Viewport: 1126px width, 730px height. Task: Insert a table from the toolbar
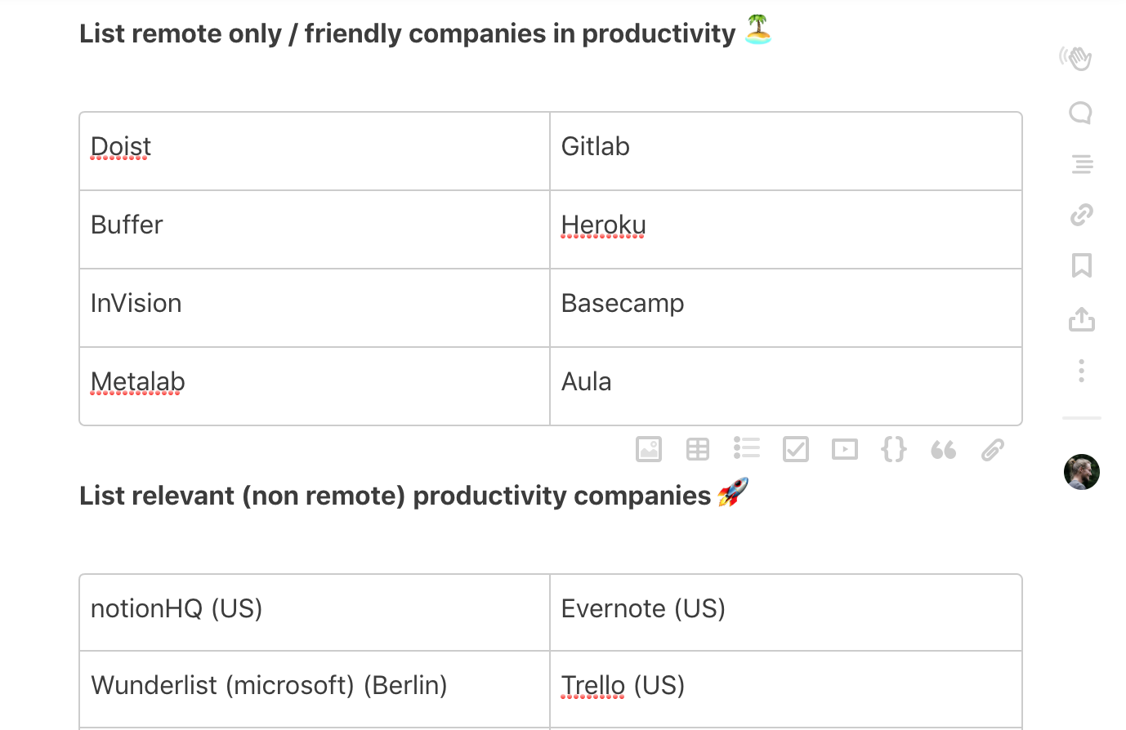[698, 449]
